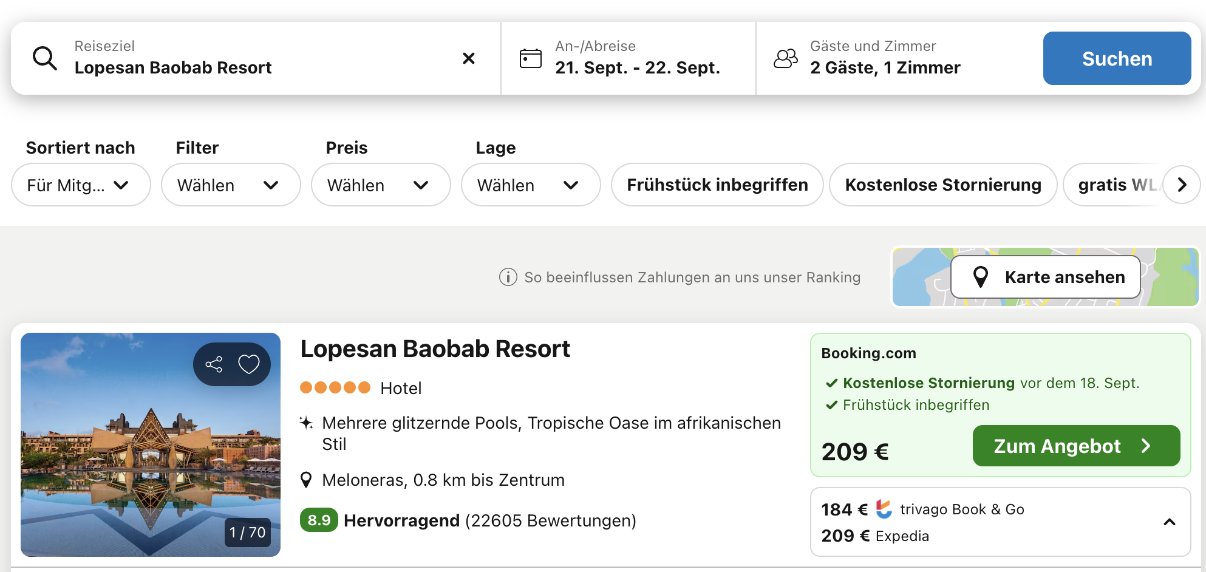Clear the Lopesan Baobab Resort destination
Viewport: 1206px width, 572px height.
point(469,58)
